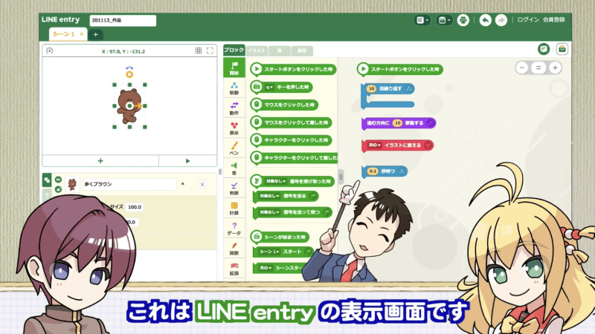Select the object list icon in left strip
The image size is (595, 334).
pyautogui.click(x=47, y=180)
